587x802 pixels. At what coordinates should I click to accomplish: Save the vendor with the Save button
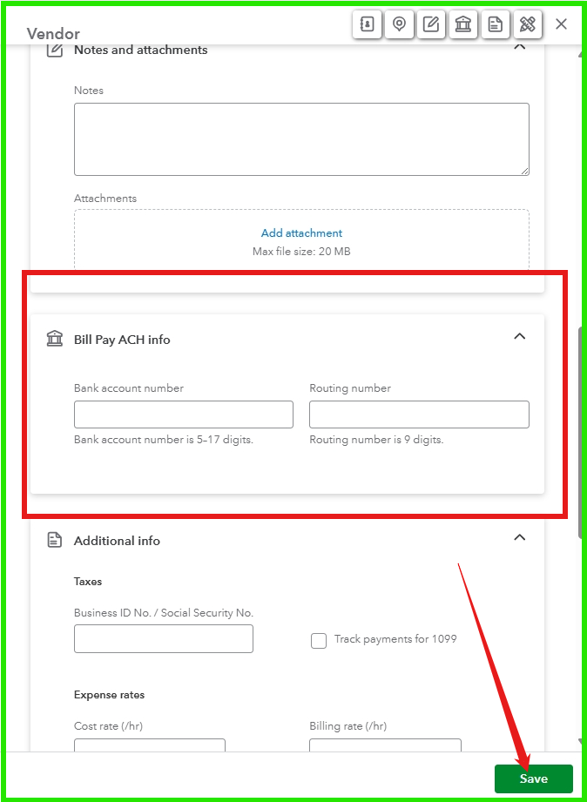coord(533,778)
